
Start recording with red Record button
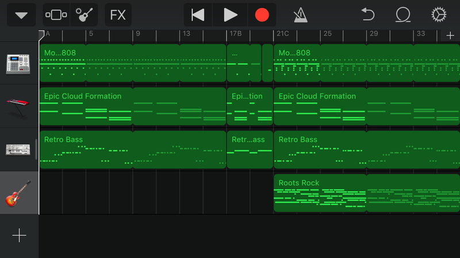tap(262, 15)
